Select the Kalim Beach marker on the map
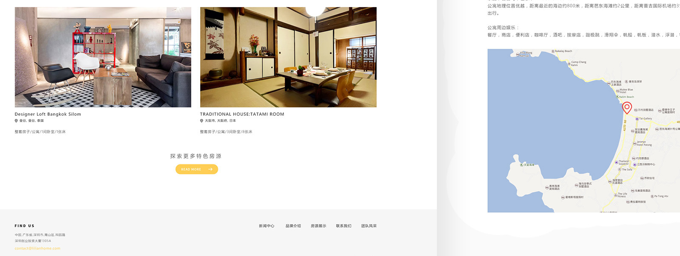This screenshot has height=256, width=680. pos(618,97)
